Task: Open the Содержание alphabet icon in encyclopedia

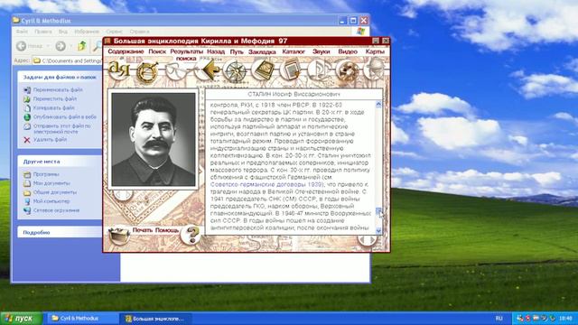Action: tap(118, 70)
